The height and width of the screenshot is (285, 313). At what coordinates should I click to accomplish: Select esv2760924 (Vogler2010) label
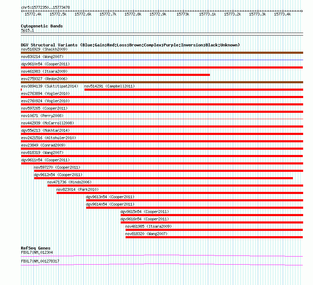pyautogui.click(x=45, y=101)
